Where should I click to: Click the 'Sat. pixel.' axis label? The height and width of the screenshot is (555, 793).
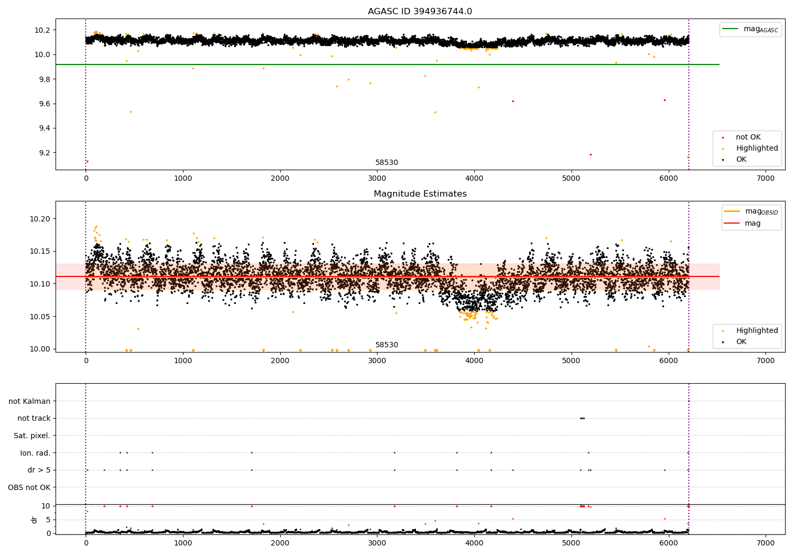[32, 436]
